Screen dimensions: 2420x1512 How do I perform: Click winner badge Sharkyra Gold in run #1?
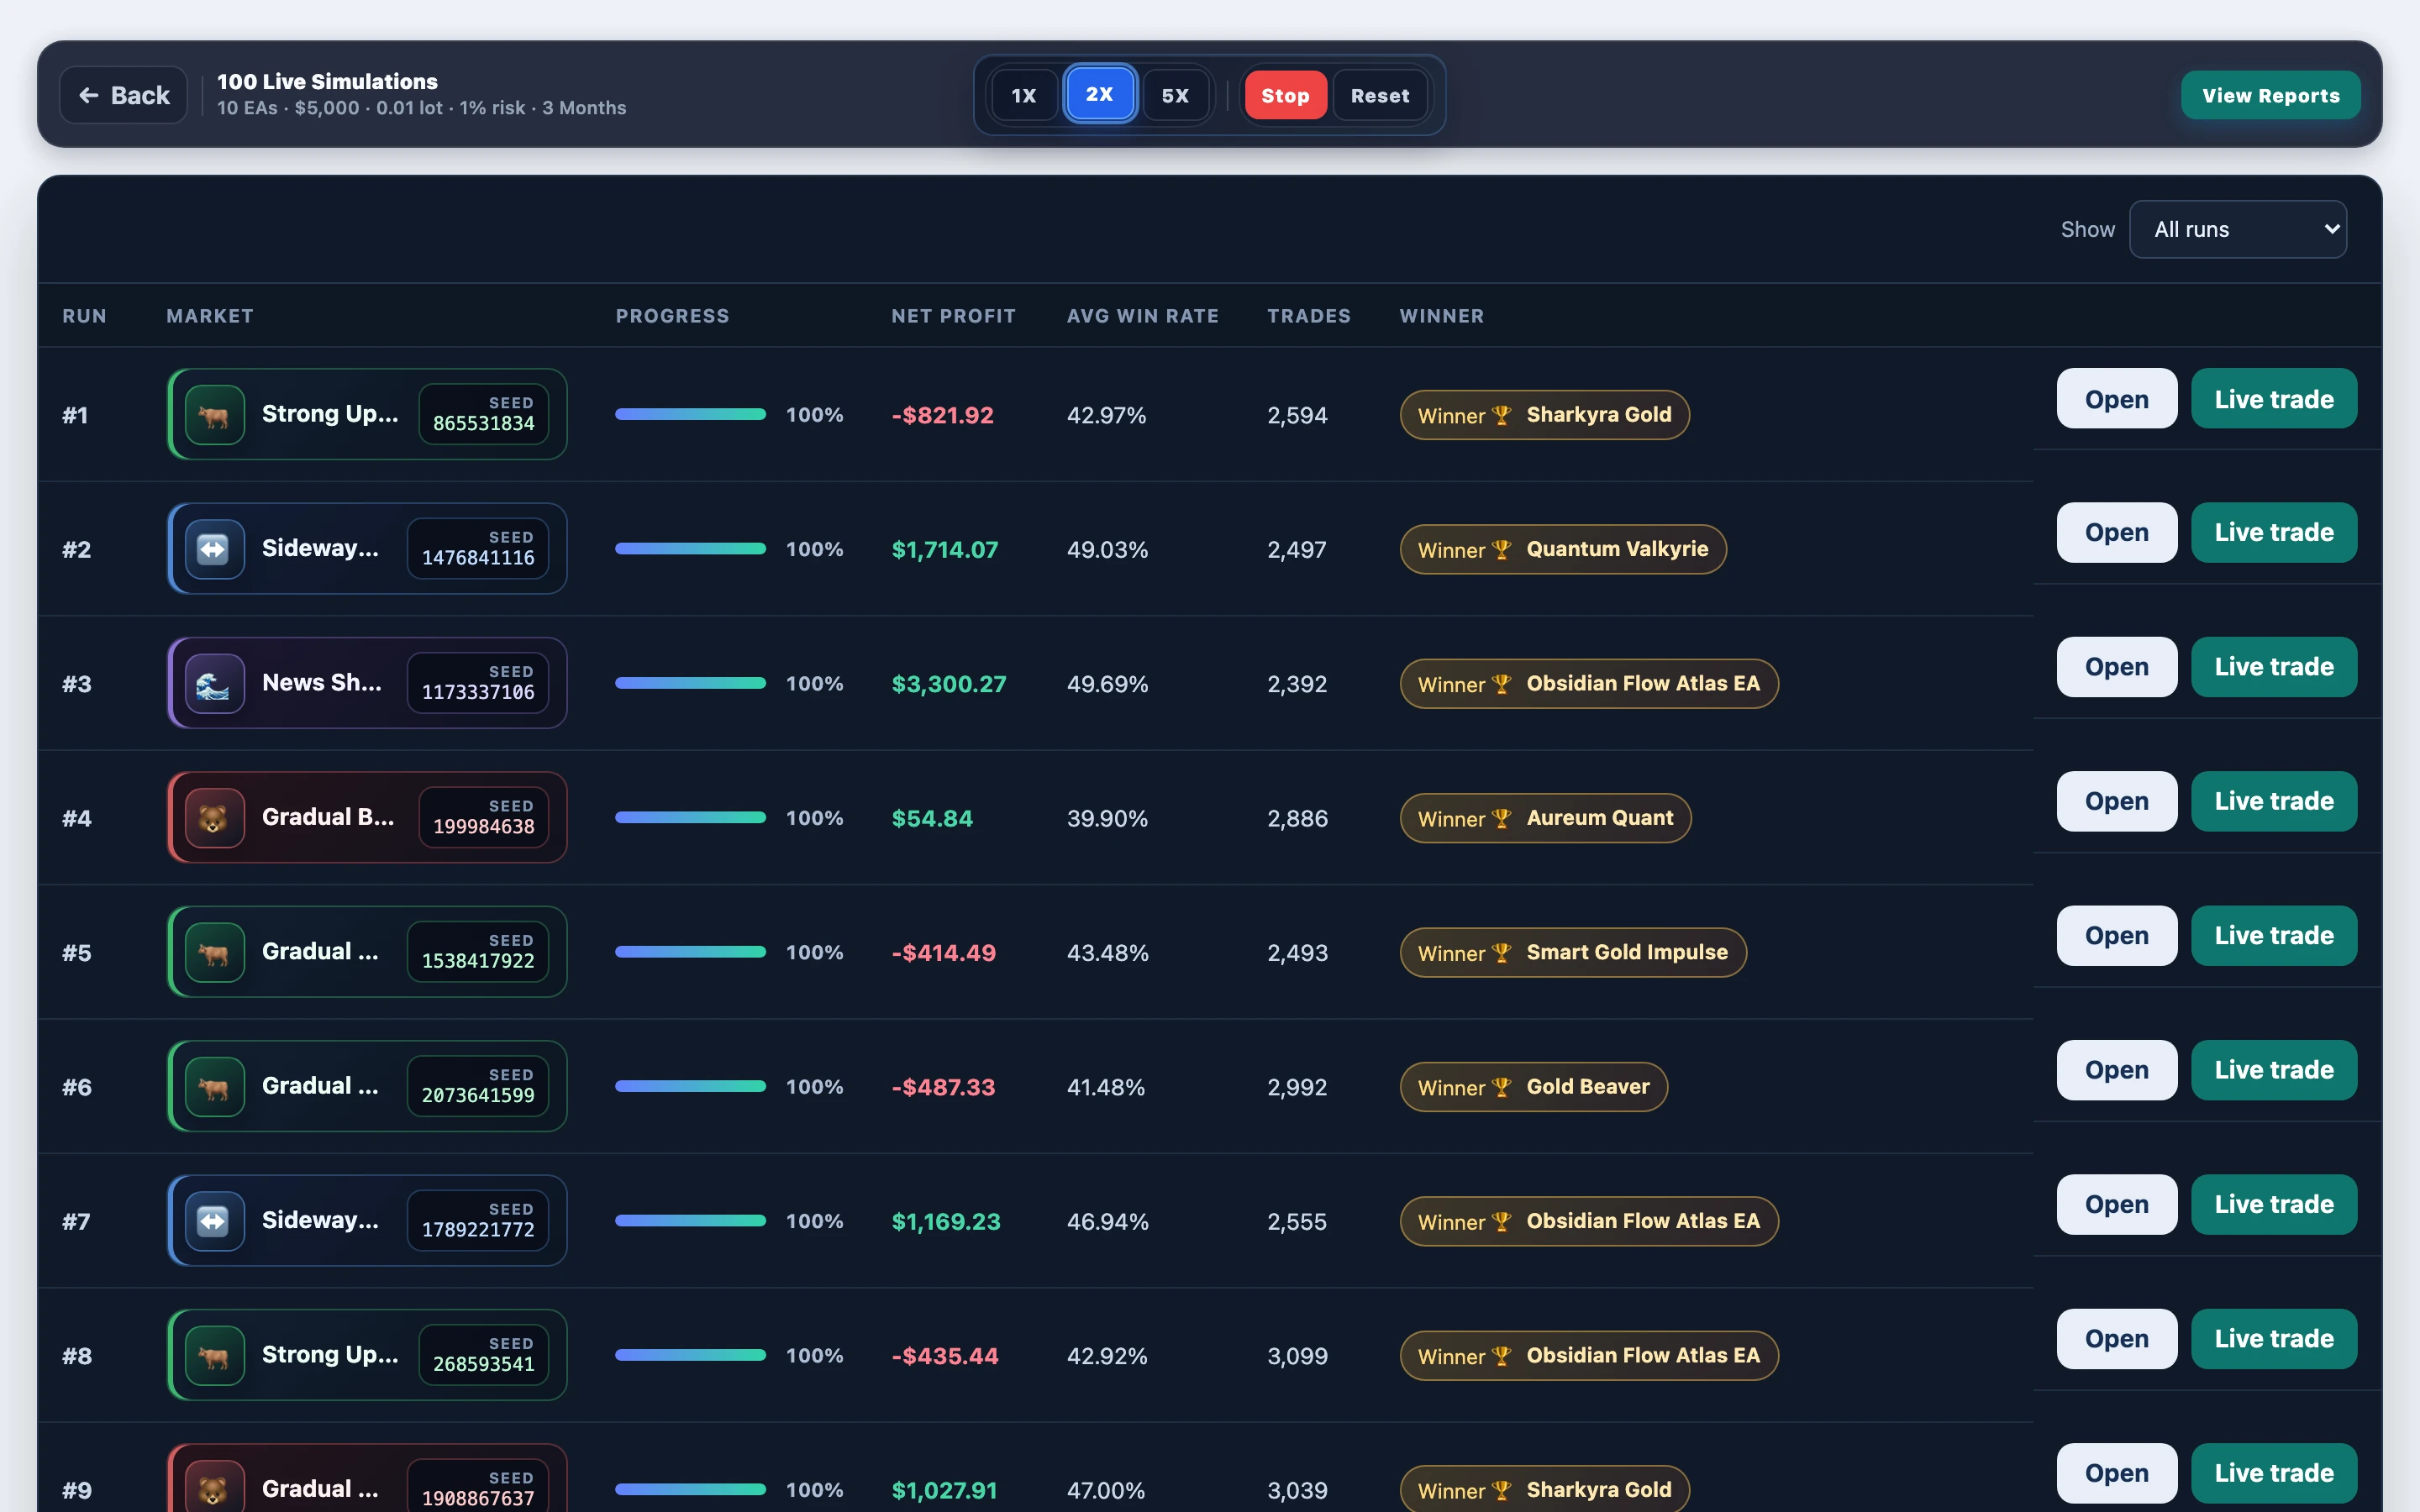coord(1545,415)
